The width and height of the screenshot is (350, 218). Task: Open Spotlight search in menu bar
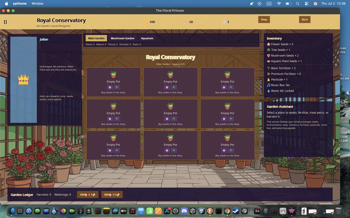coord(297,4)
